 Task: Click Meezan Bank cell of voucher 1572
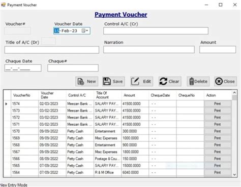click(80, 118)
